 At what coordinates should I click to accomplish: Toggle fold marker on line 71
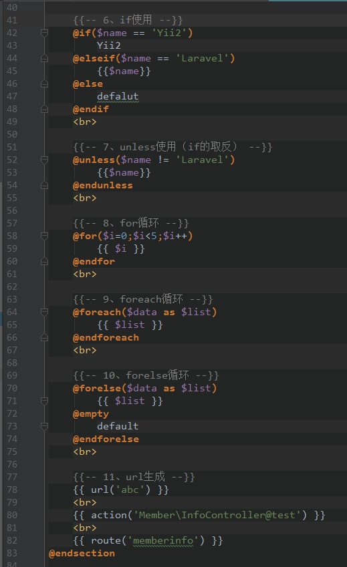pos(45,401)
